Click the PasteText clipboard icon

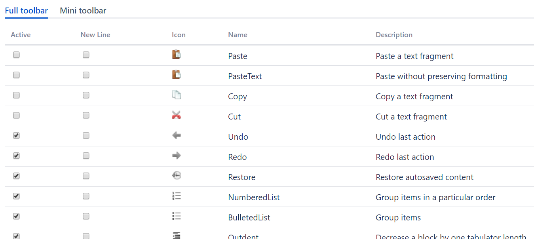pyautogui.click(x=177, y=75)
